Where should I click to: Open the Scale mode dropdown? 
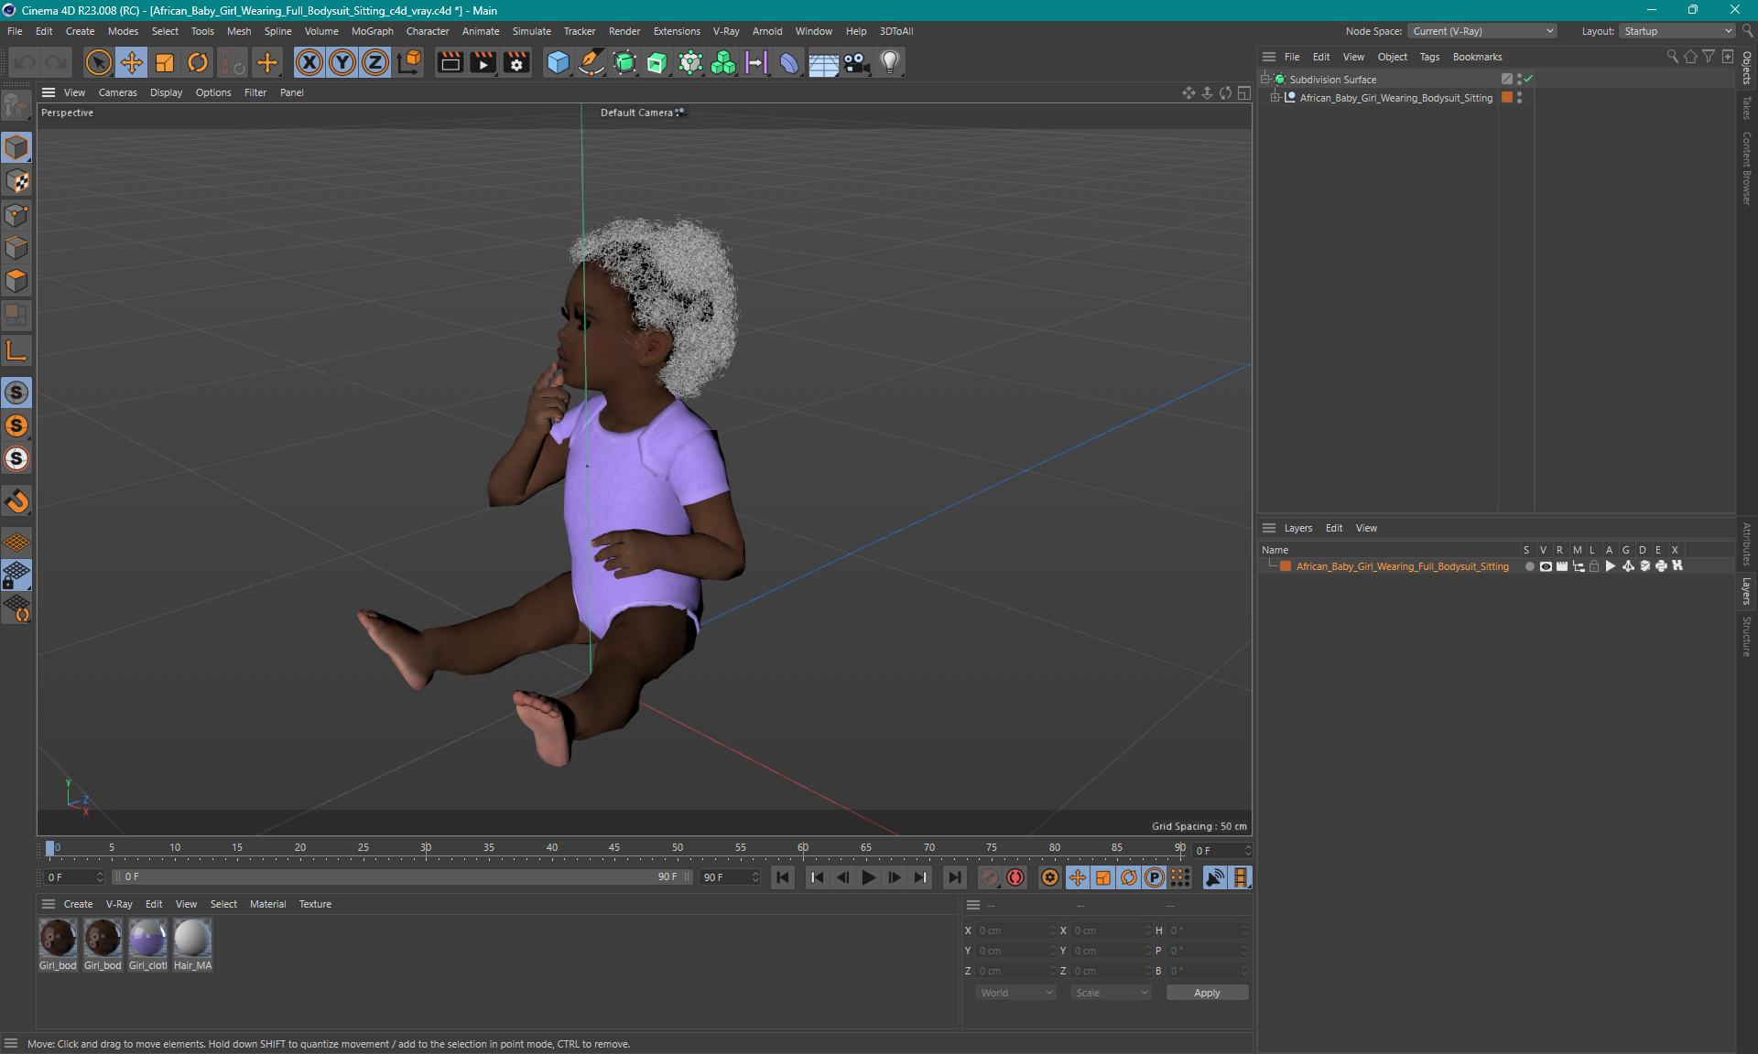1111,993
